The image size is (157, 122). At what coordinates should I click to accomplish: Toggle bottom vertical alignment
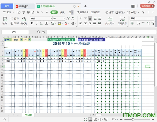tap(90, 19)
